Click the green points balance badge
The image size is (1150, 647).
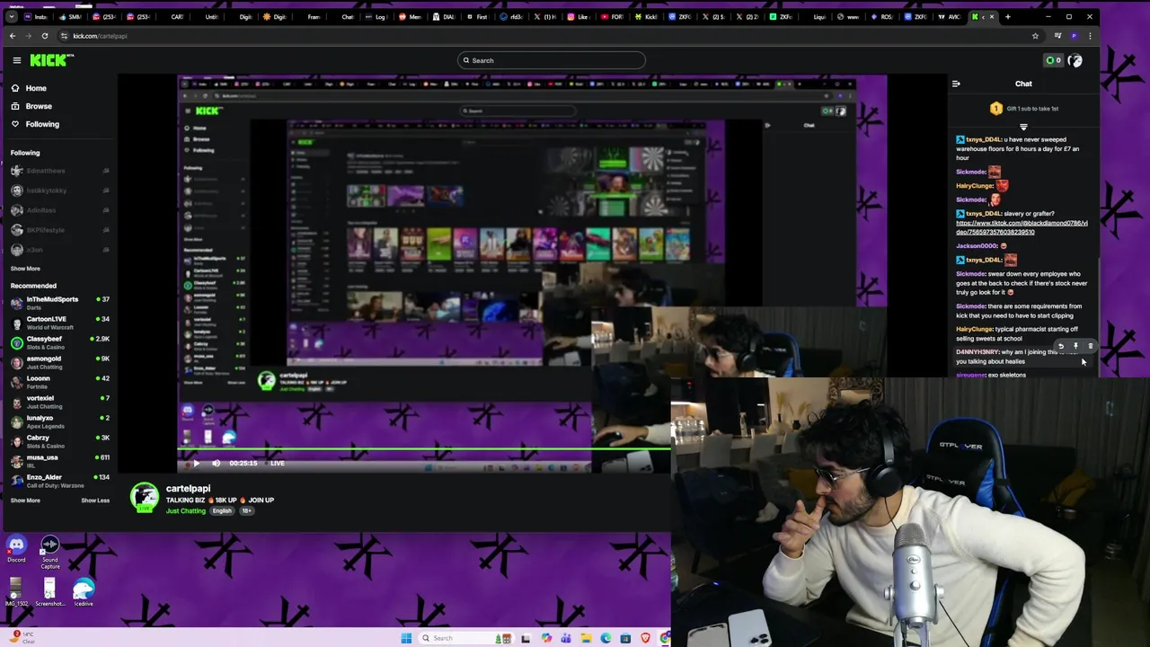point(1053,60)
